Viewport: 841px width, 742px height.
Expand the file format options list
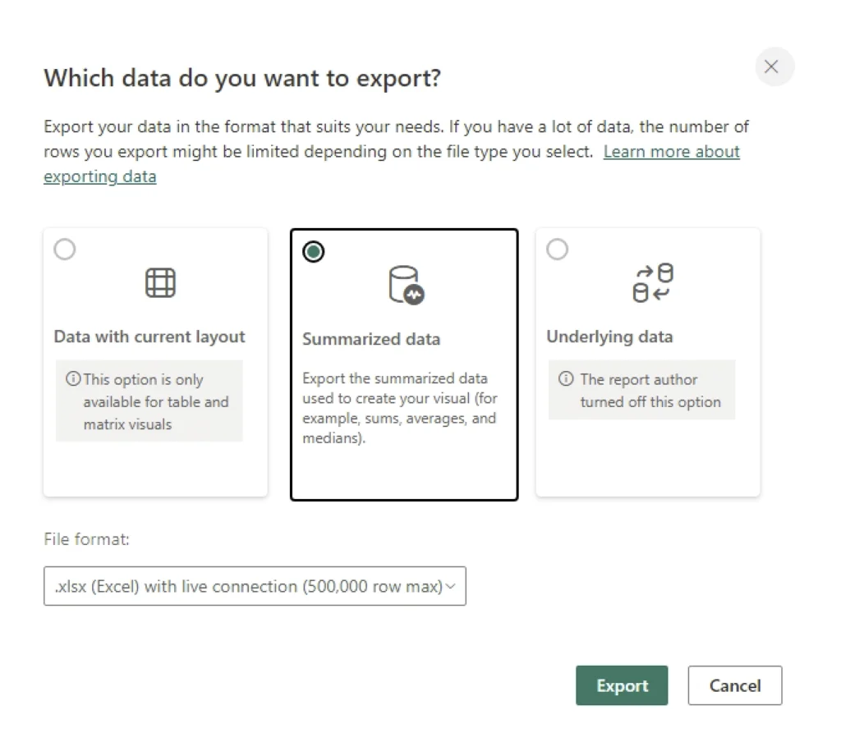tap(255, 585)
